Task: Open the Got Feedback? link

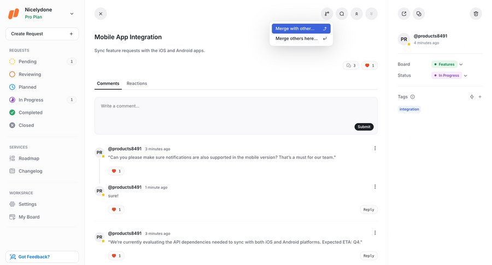Action: [42, 257]
